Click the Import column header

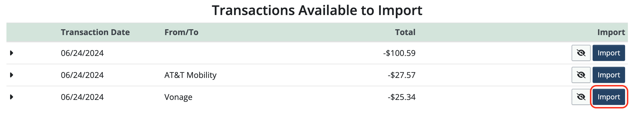pyautogui.click(x=611, y=32)
